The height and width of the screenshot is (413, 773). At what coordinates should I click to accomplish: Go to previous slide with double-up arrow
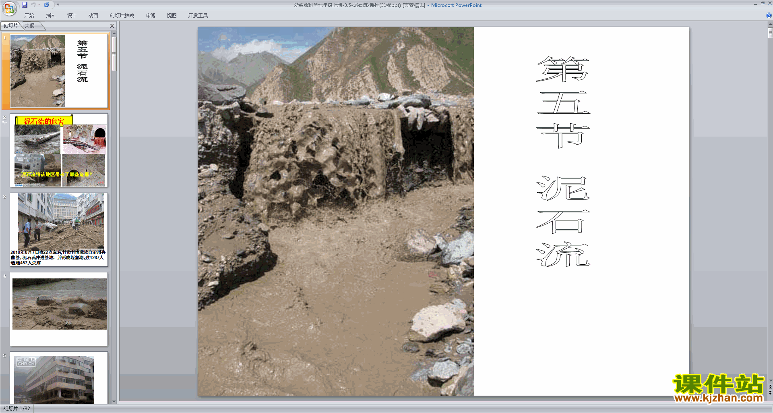coord(770,387)
